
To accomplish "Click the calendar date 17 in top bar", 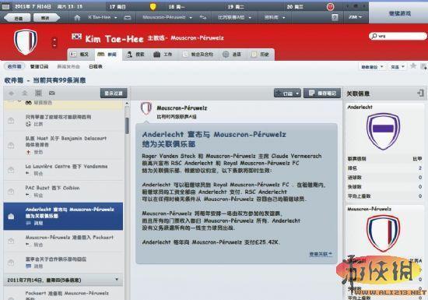I will click(x=118, y=7).
